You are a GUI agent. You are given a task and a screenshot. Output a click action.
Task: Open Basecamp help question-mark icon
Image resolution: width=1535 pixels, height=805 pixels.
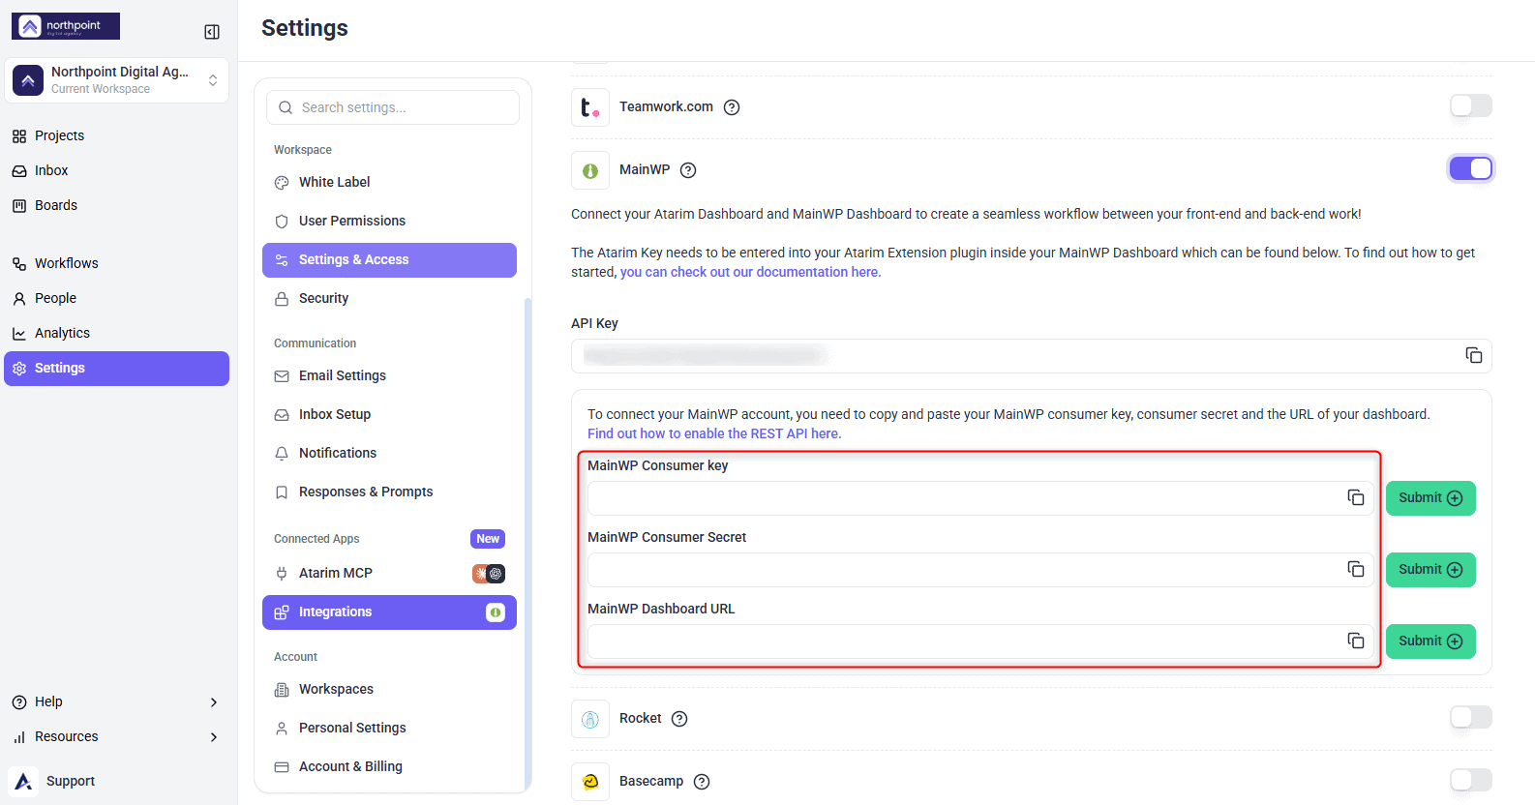(702, 782)
